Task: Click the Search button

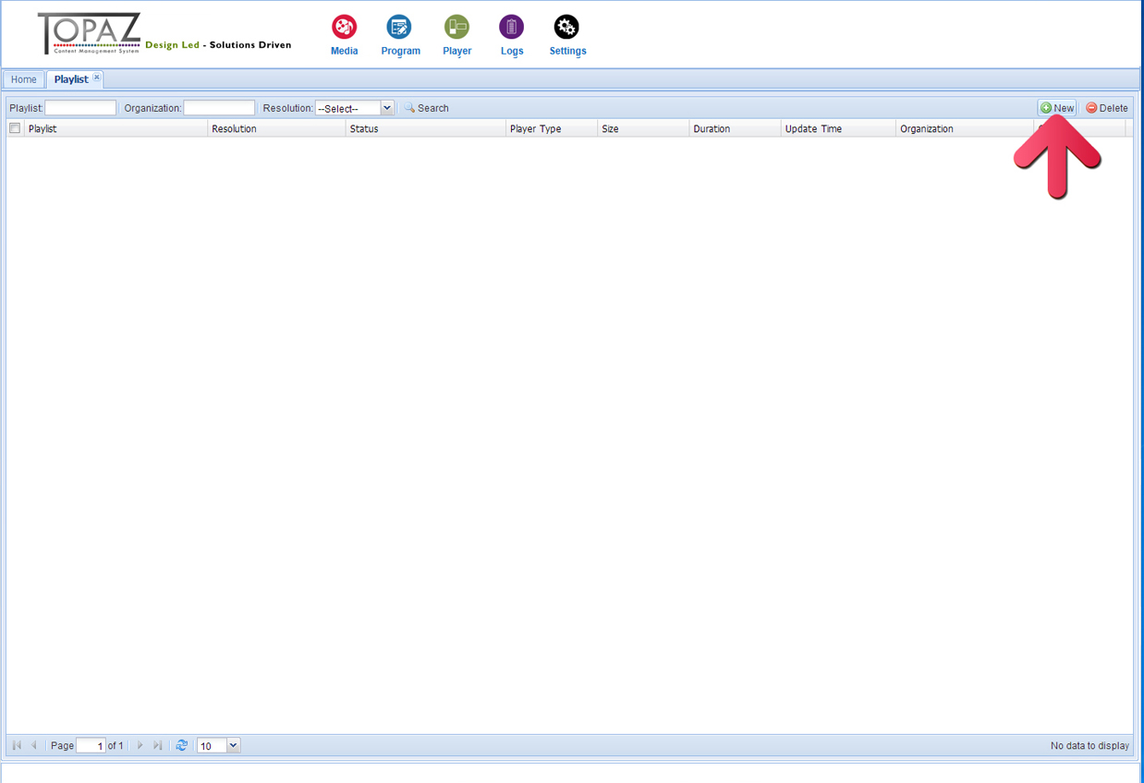Action: (427, 108)
